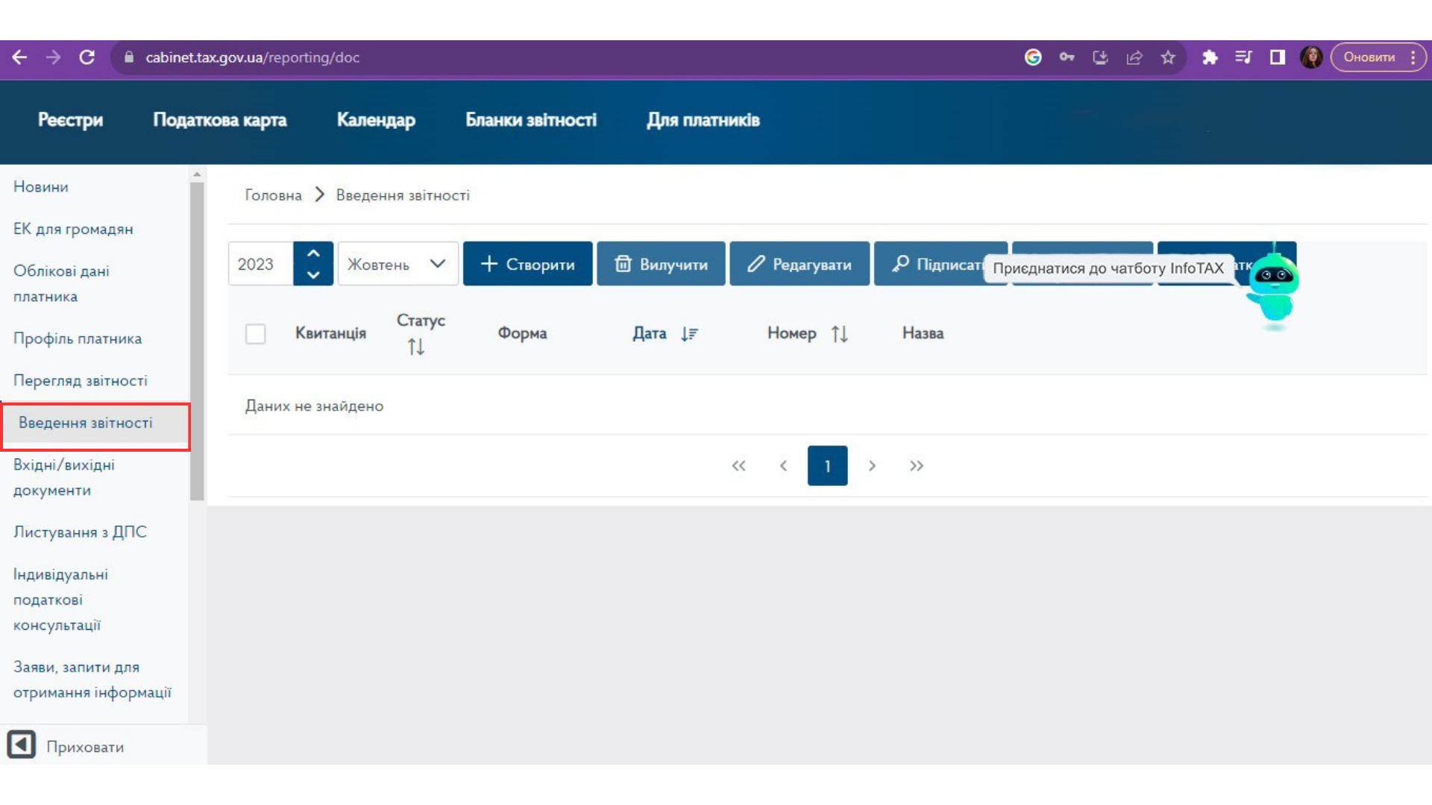Bookmark page with the star icon
The width and height of the screenshot is (1432, 805).
(x=1168, y=57)
